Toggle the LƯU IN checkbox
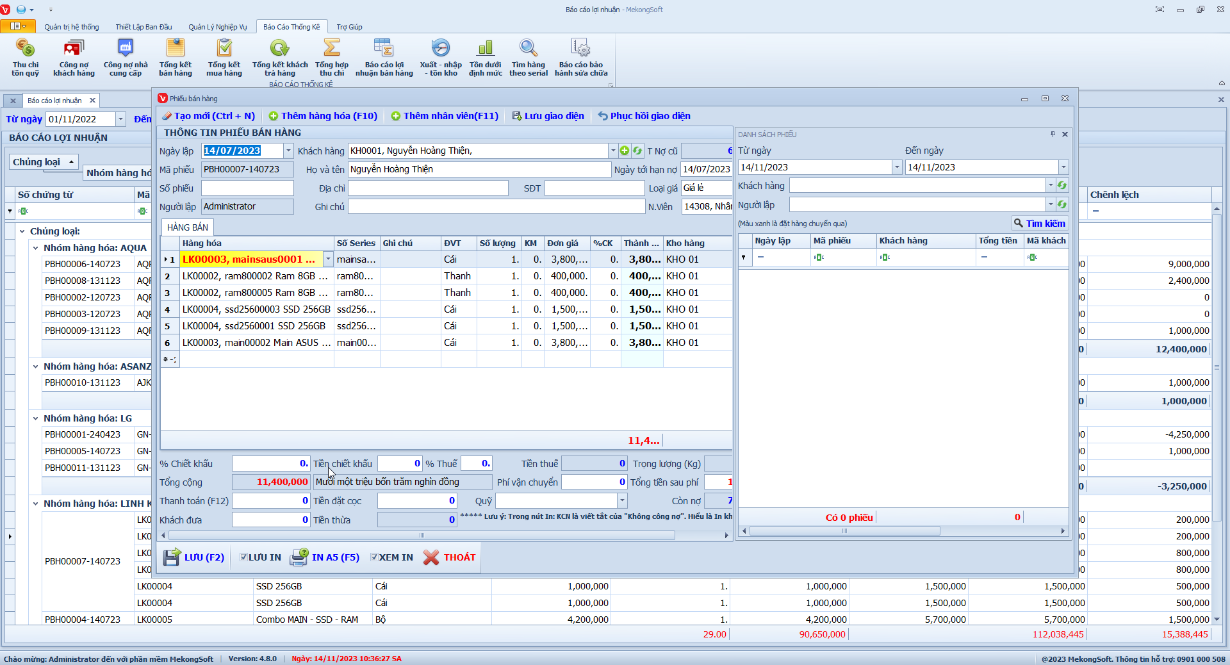Image resolution: width=1230 pixels, height=665 pixels. (x=243, y=557)
